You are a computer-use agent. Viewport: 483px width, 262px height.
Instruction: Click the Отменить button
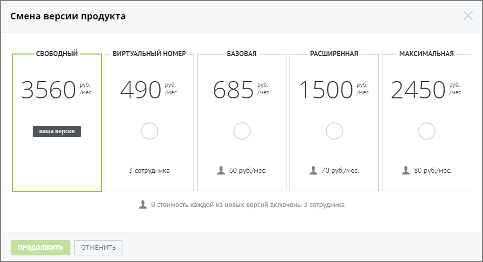(x=99, y=248)
